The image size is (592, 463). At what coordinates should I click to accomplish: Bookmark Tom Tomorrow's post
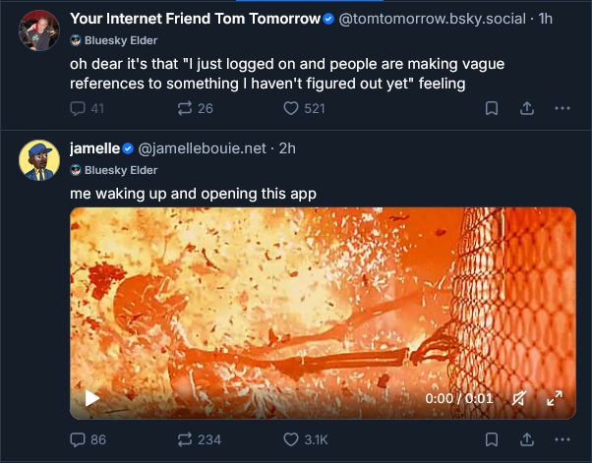(x=492, y=108)
